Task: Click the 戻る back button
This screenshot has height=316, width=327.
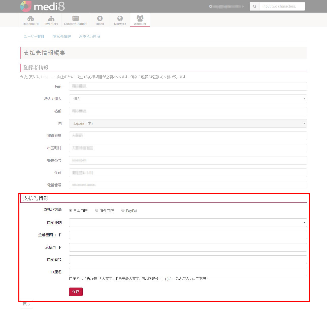Action: coord(26,304)
